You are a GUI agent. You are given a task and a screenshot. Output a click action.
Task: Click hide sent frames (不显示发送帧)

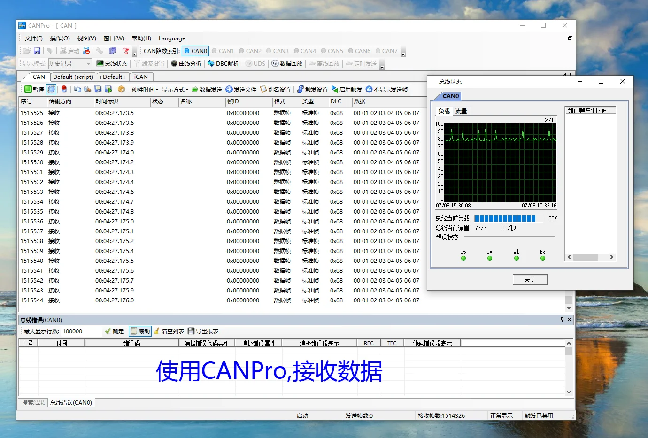pyautogui.click(x=386, y=89)
